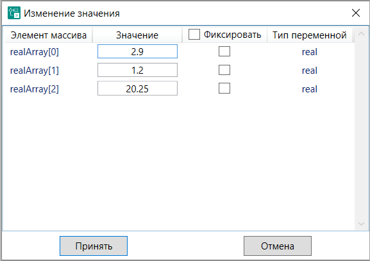Viewport: 370px width, 261px height.
Task: Click the Элемент массива column header
Action: click(x=49, y=35)
